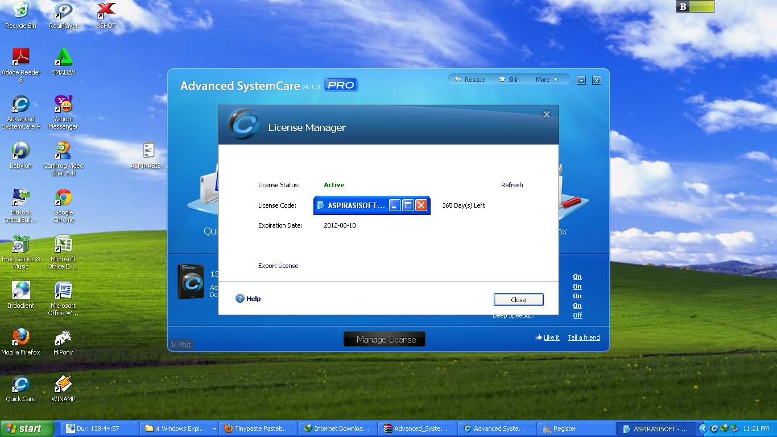
Task: Click the Dur: 138:44:57 taskbar item
Action: coord(100,428)
